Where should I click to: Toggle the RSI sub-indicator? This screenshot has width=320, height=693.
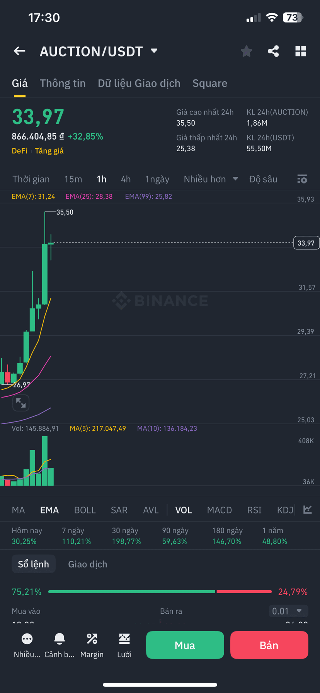coord(254,510)
